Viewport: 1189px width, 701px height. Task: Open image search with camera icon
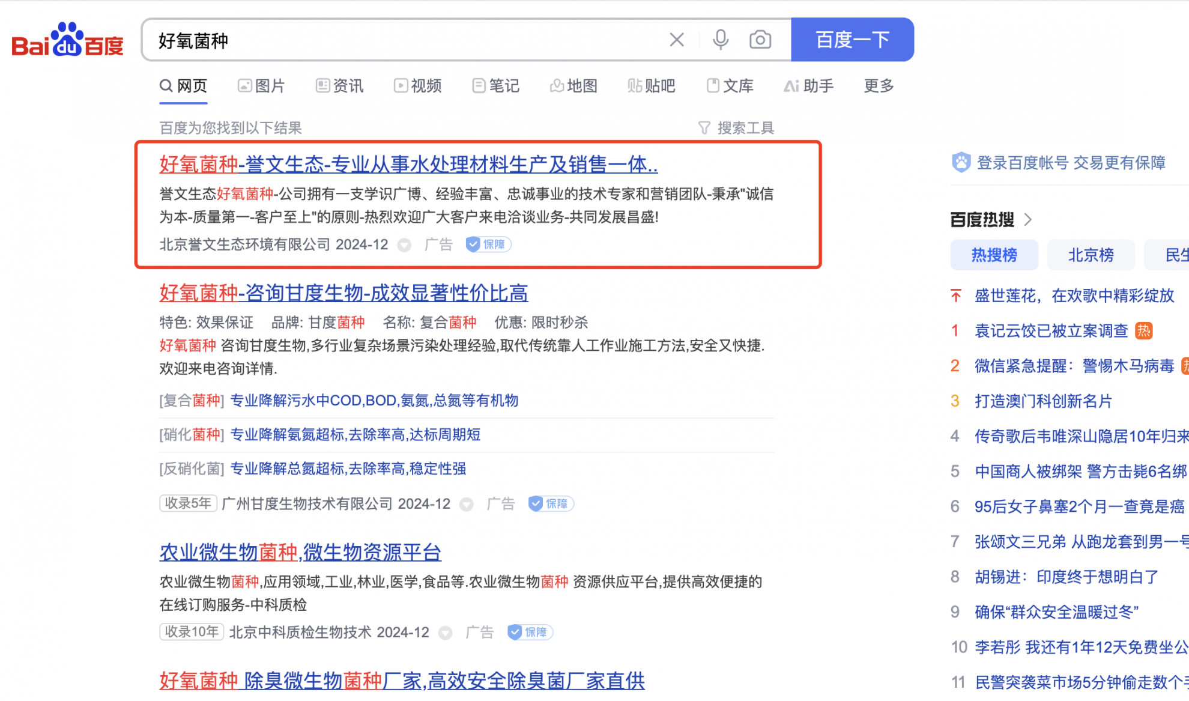click(760, 40)
